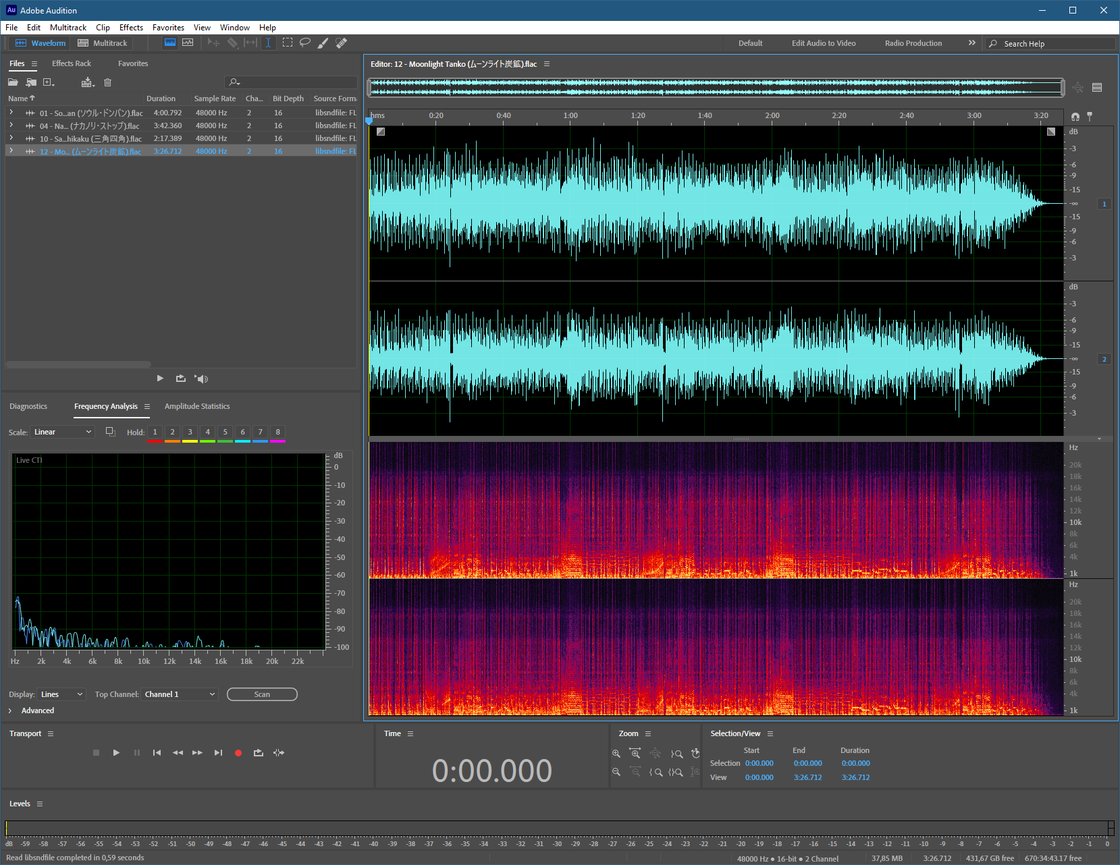The width and height of the screenshot is (1120, 865).
Task: Start recording with the red Record button
Action: pos(238,753)
